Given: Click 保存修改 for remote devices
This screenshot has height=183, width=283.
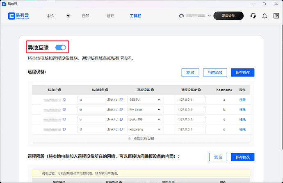Looking at the screenshot, I should pyautogui.click(x=243, y=72).
